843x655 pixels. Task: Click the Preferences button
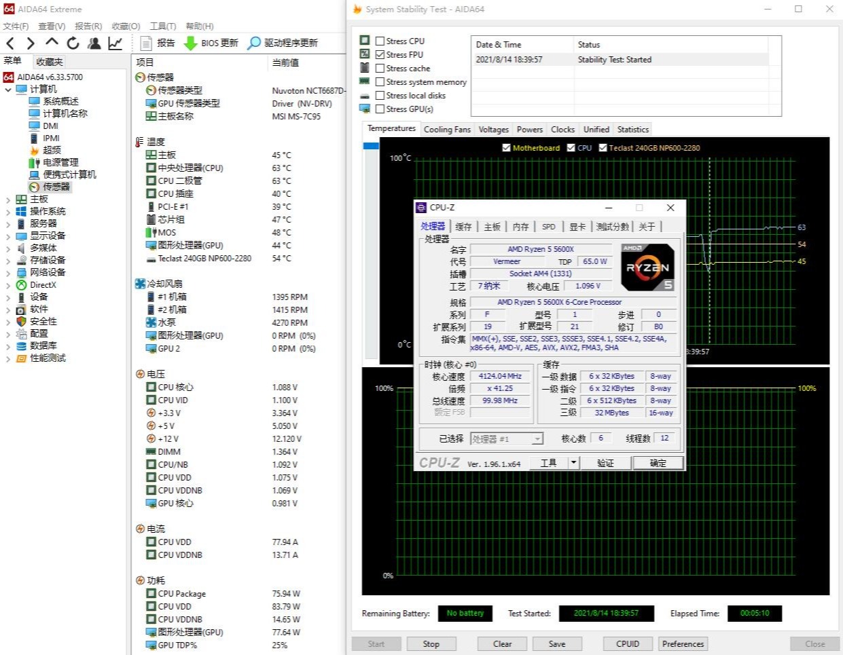click(x=683, y=643)
